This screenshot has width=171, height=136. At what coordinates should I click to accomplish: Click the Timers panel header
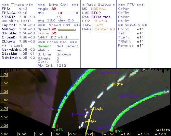click(x=17, y=5)
